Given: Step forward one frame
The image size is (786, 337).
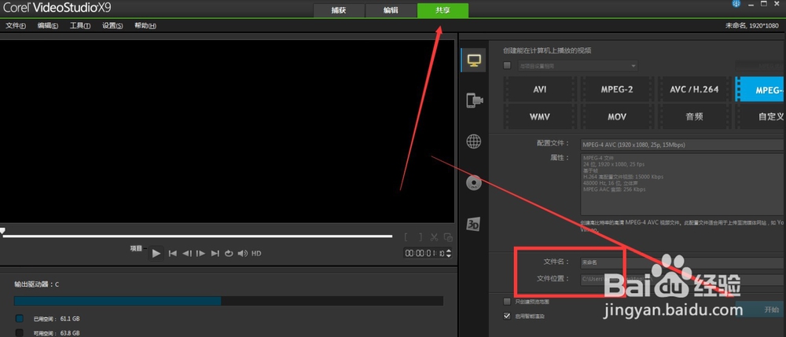Looking at the screenshot, I should click(200, 254).
